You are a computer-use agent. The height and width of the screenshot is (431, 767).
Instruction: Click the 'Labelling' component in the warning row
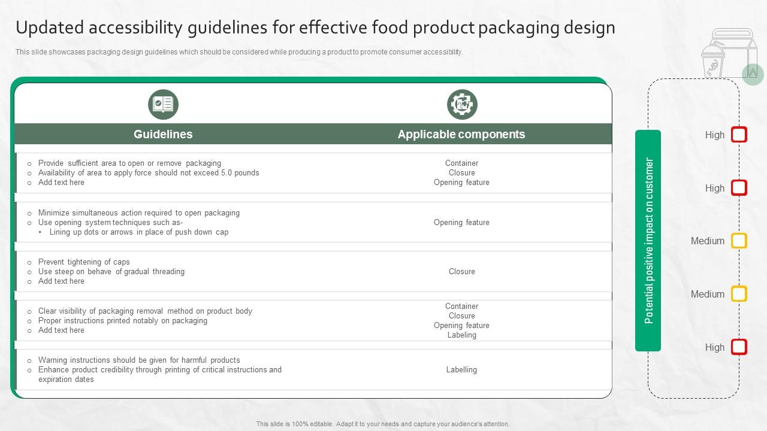tap(461, 369)
